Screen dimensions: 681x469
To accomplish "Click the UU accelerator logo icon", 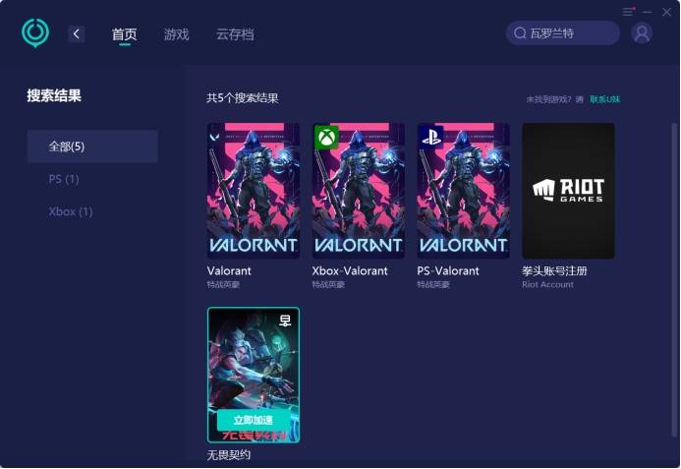I will [35, 33].
